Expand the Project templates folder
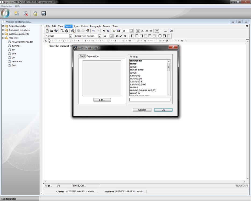251x201 pixels. coord(3,26)
